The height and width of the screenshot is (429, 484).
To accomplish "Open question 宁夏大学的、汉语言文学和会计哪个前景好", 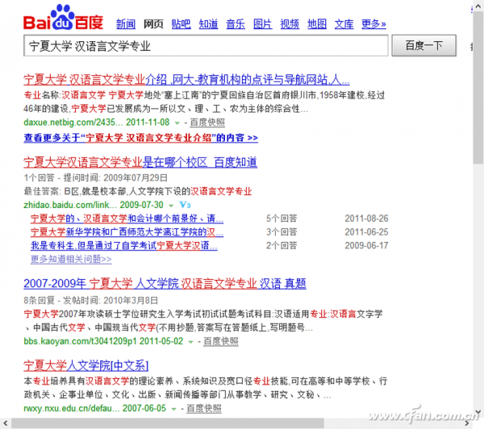I will (x=127, y=219).
